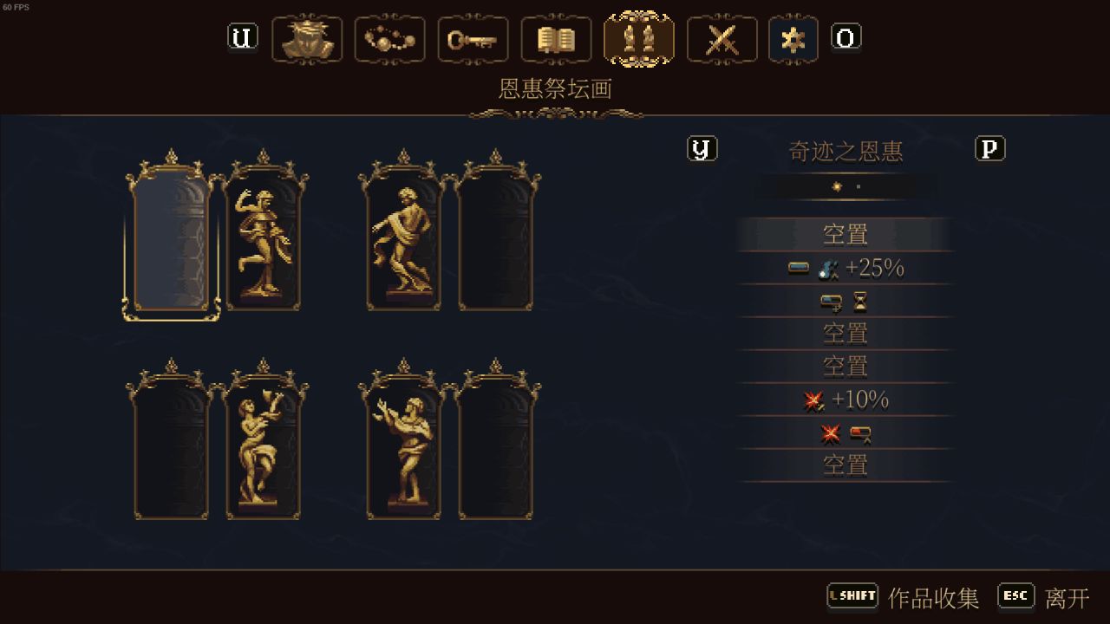1110x624 pixels.
Task: Select the altarpiece statues tab
Action: [x=639, y=39]
